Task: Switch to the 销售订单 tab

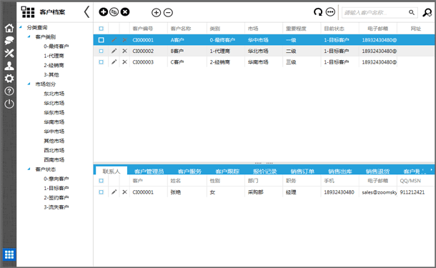Action: pyautogui.click(x=302, y=172)
